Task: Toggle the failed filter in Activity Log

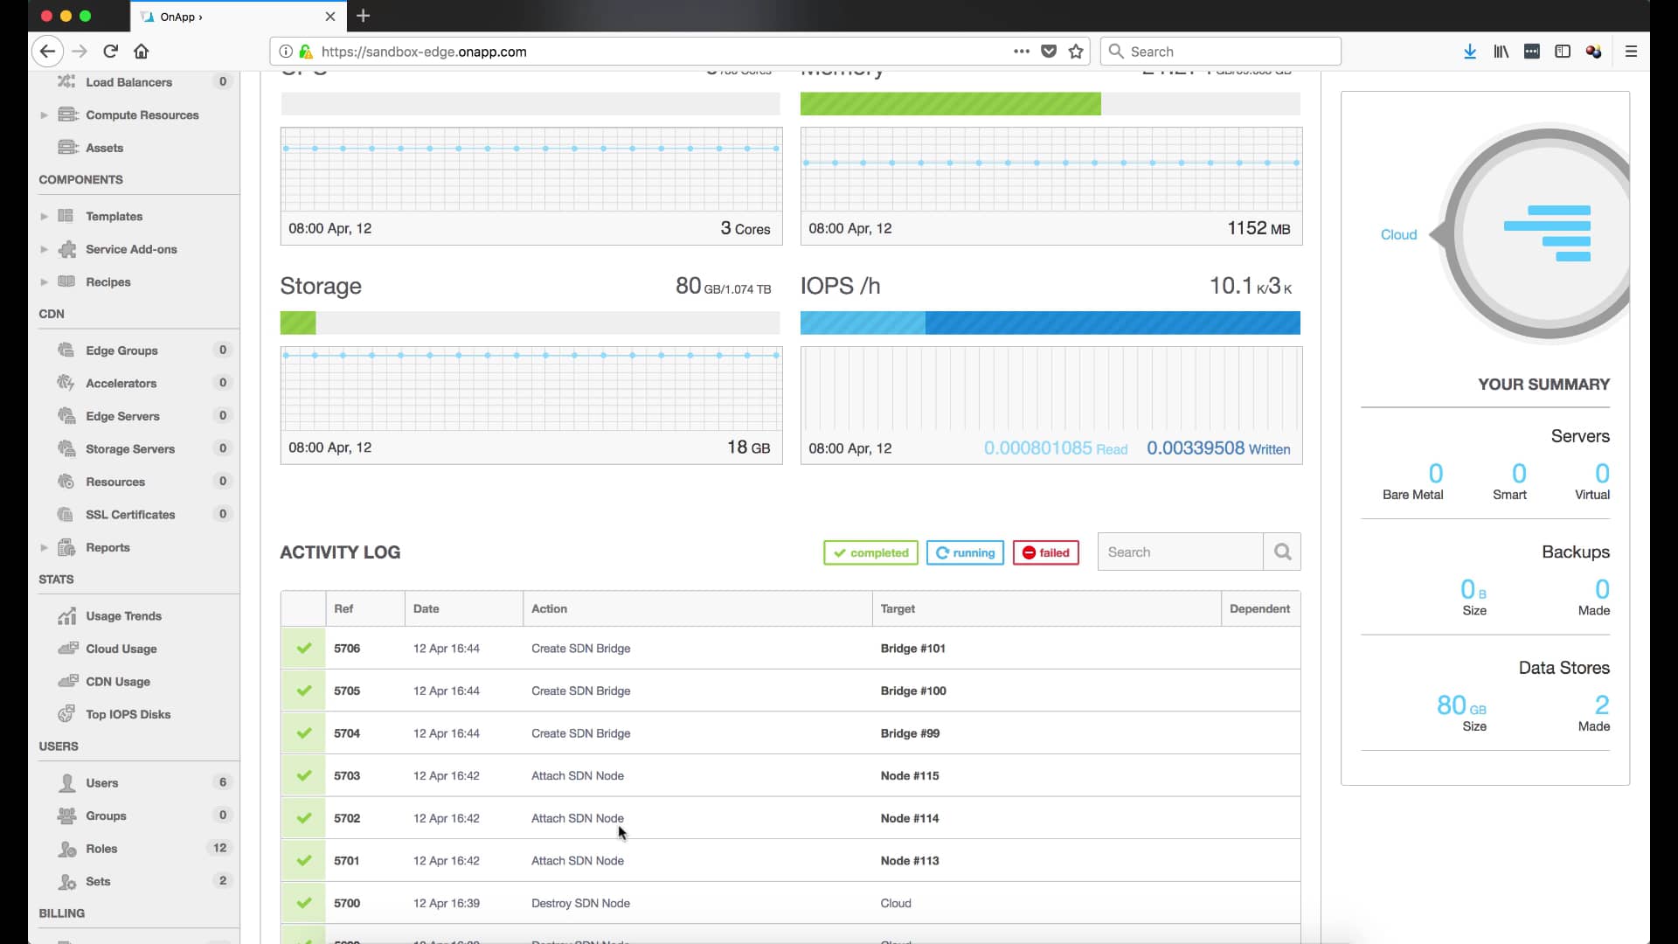Action: tap(1045, 553)
